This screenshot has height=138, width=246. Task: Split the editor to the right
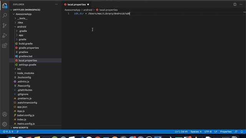coord(235,4)
